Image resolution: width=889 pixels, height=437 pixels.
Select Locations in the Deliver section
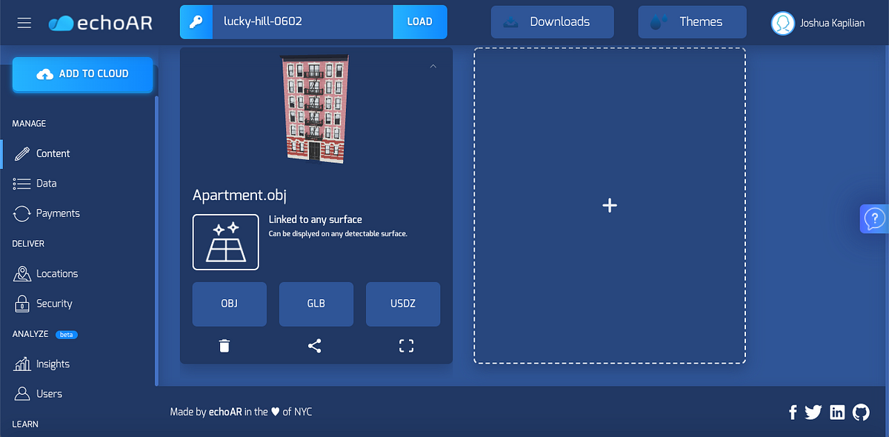click(x=56, y=273)
